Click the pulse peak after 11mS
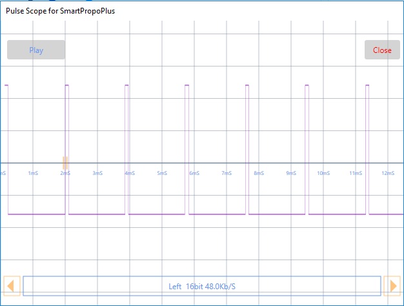404x306 pixels. [x=367, y=85]
